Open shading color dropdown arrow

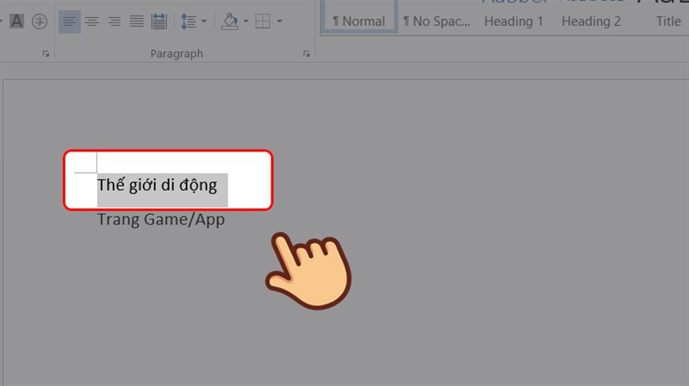pyautogui.click(x=246, y=21)
